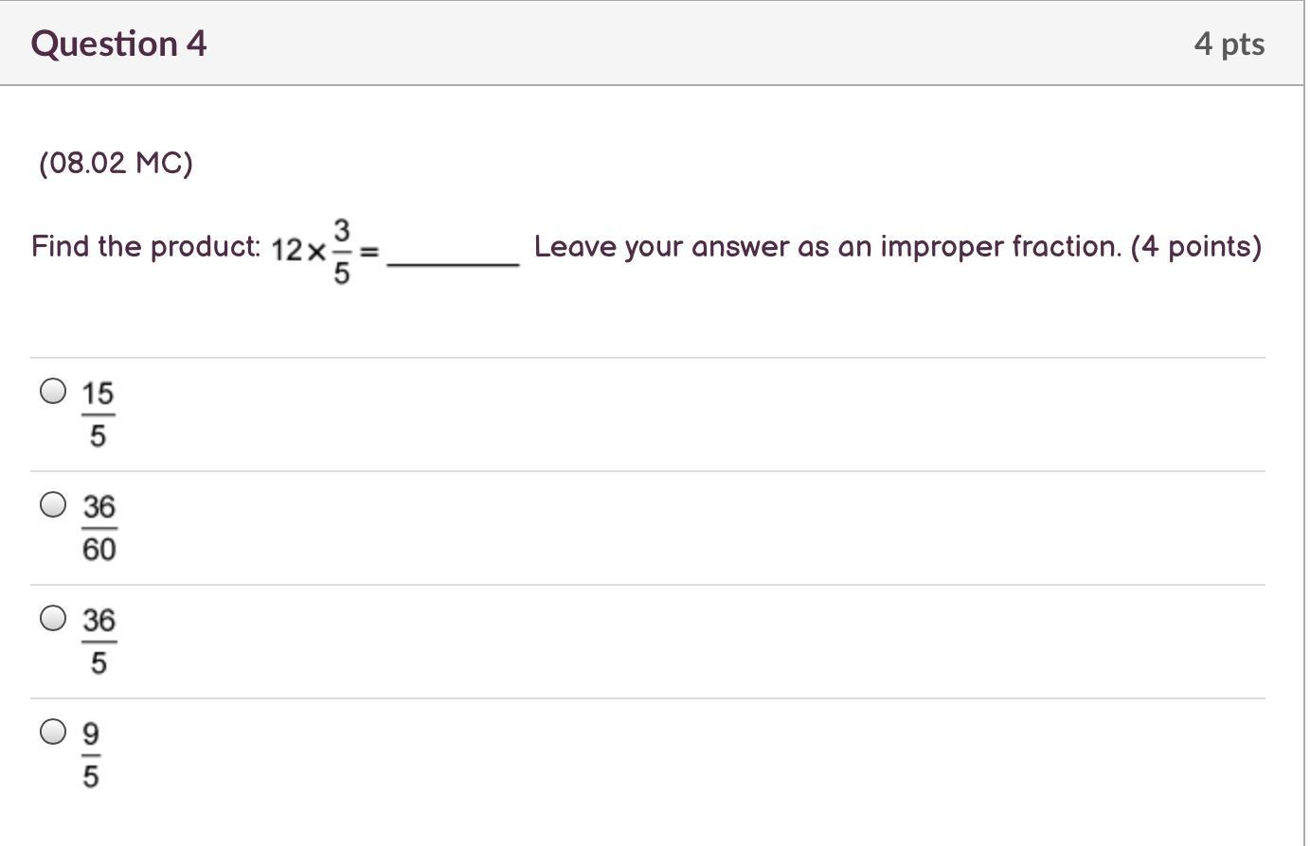Click the number 12 in the equation

[x=287, y=251]
